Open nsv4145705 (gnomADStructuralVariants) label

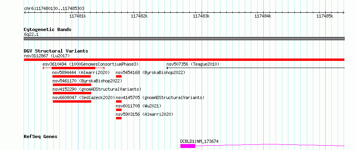coord(160,97)
